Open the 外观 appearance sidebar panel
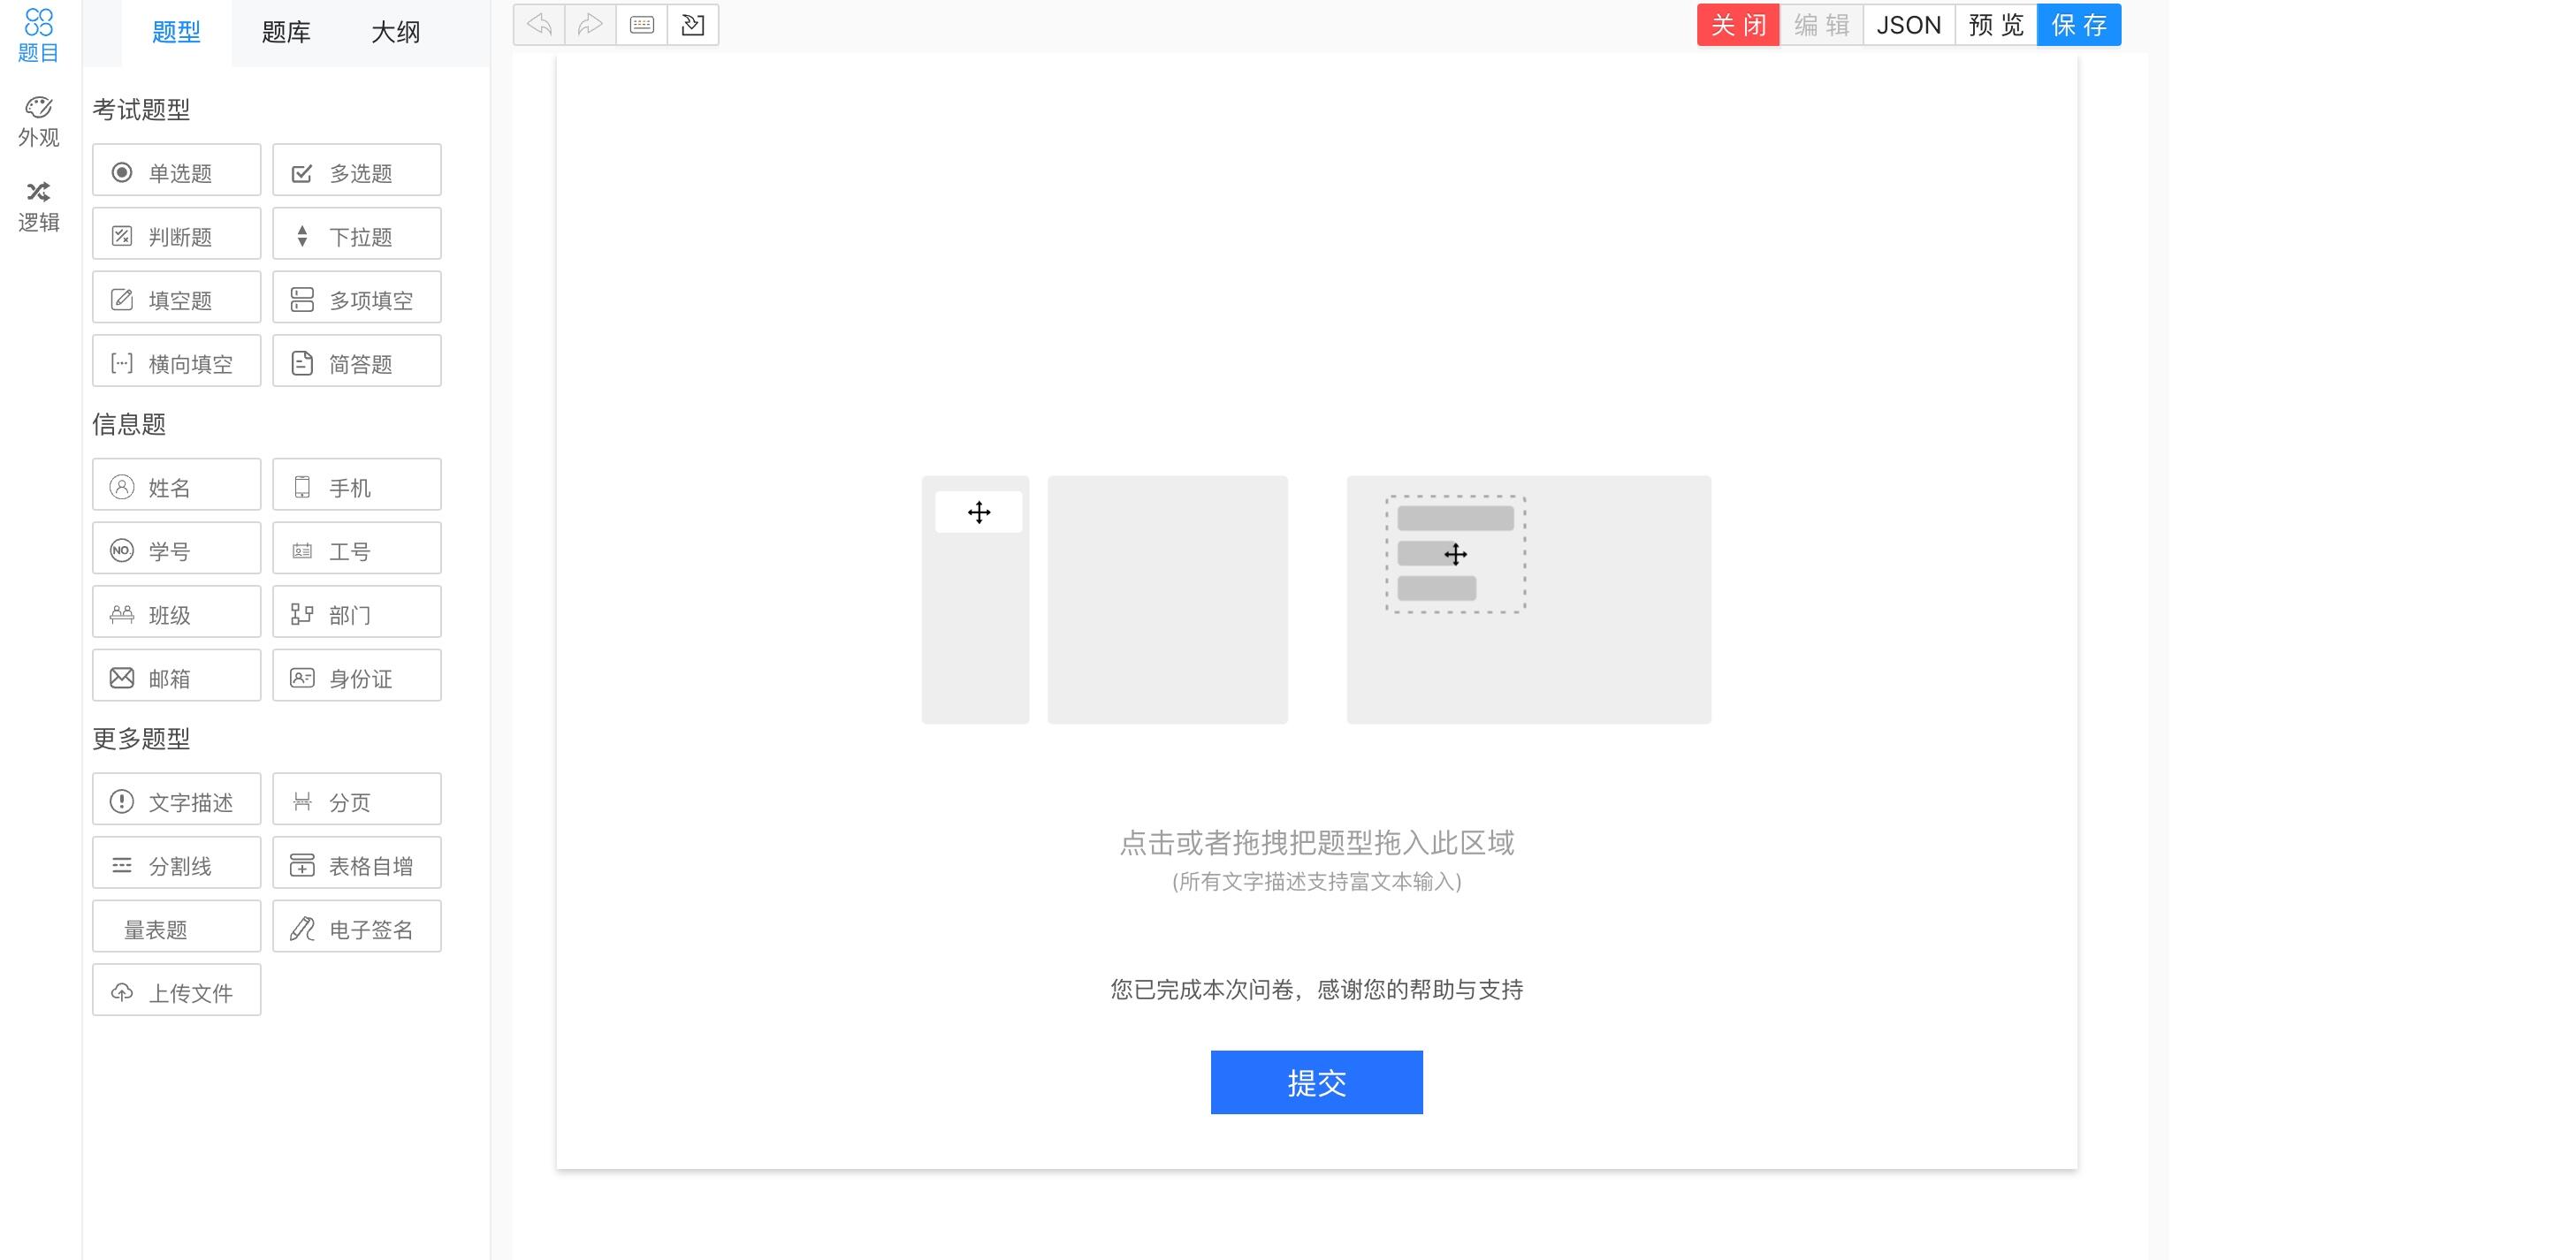Viewport: 2576px width, 1260px height. [x=39, y=121]
